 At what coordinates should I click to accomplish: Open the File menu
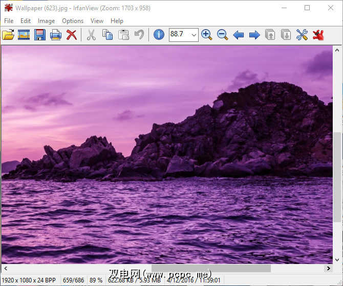pyautogui.click(x=9, y=21)
